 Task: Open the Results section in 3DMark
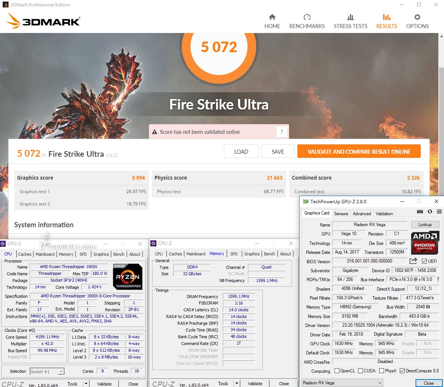[x=387, y=21]
